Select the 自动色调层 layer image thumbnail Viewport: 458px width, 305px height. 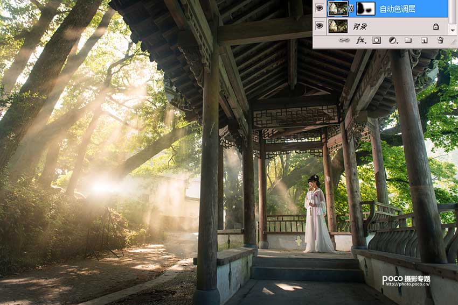coord(338,8)
